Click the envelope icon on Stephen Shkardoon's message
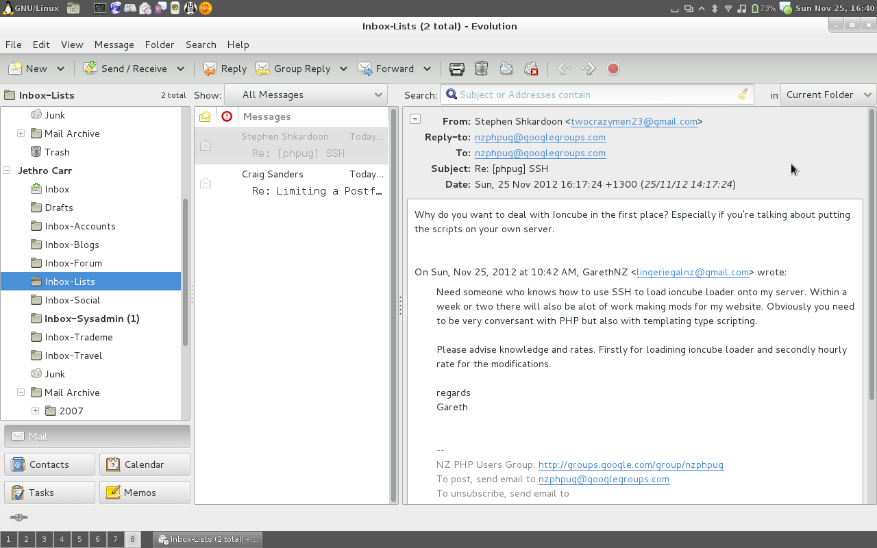This screenshot has width=877, height=548. 206,145
